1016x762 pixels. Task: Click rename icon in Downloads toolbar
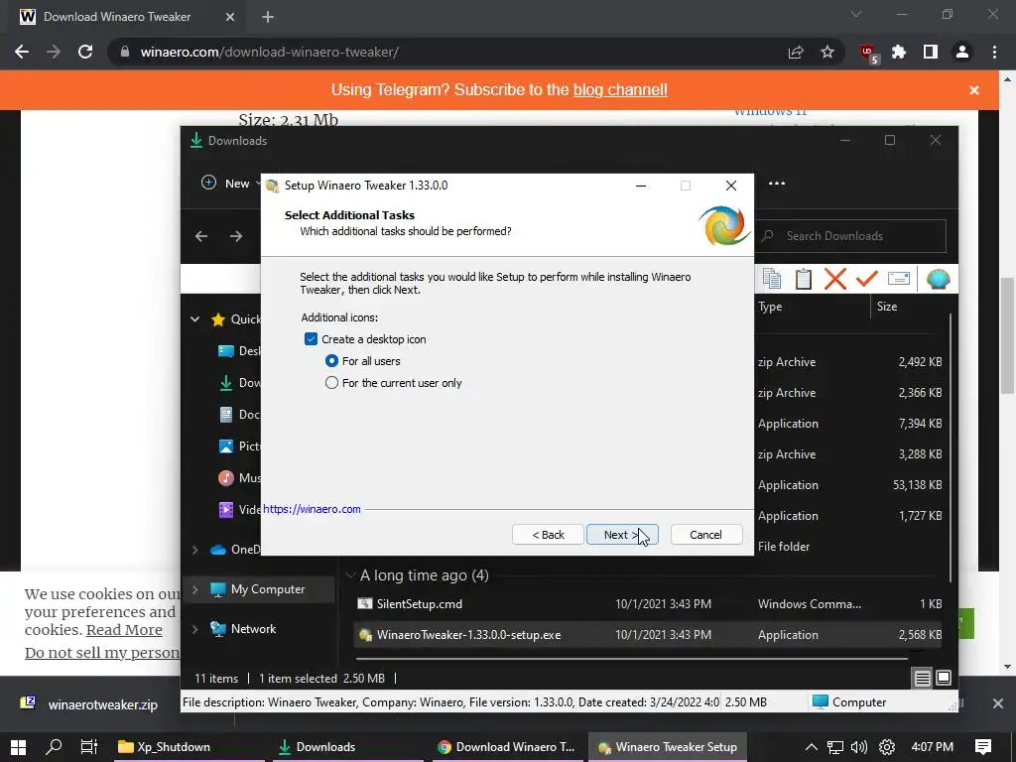(x=899, y=279)
